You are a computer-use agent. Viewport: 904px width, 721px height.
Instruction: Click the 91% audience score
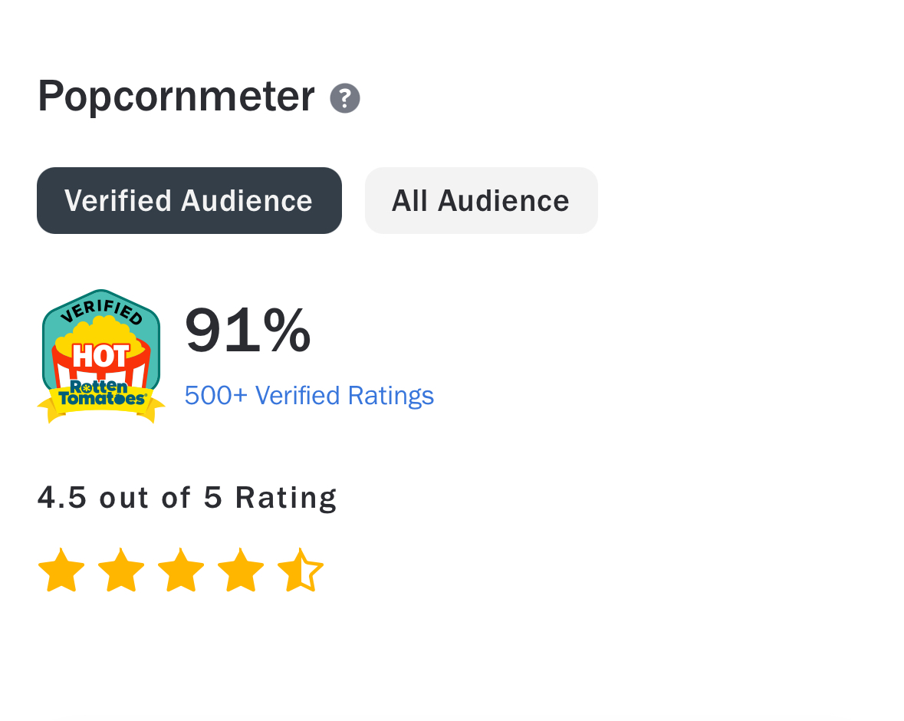[248, 331]
